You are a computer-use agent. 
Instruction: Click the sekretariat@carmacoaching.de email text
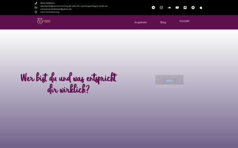56,6
